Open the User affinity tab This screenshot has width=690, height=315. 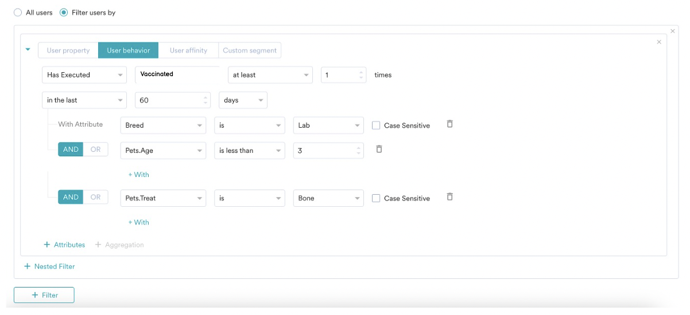point(188,50)
